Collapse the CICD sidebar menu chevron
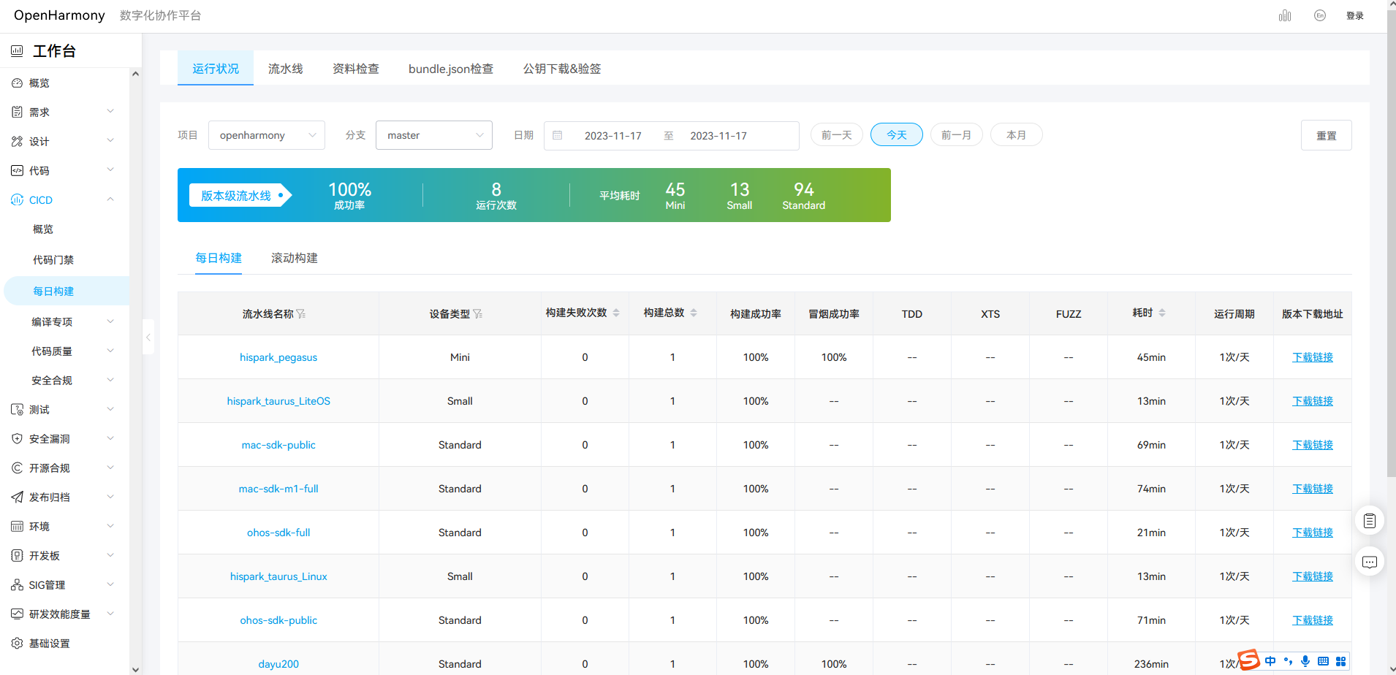1396x675 pixels. [110, 199]
